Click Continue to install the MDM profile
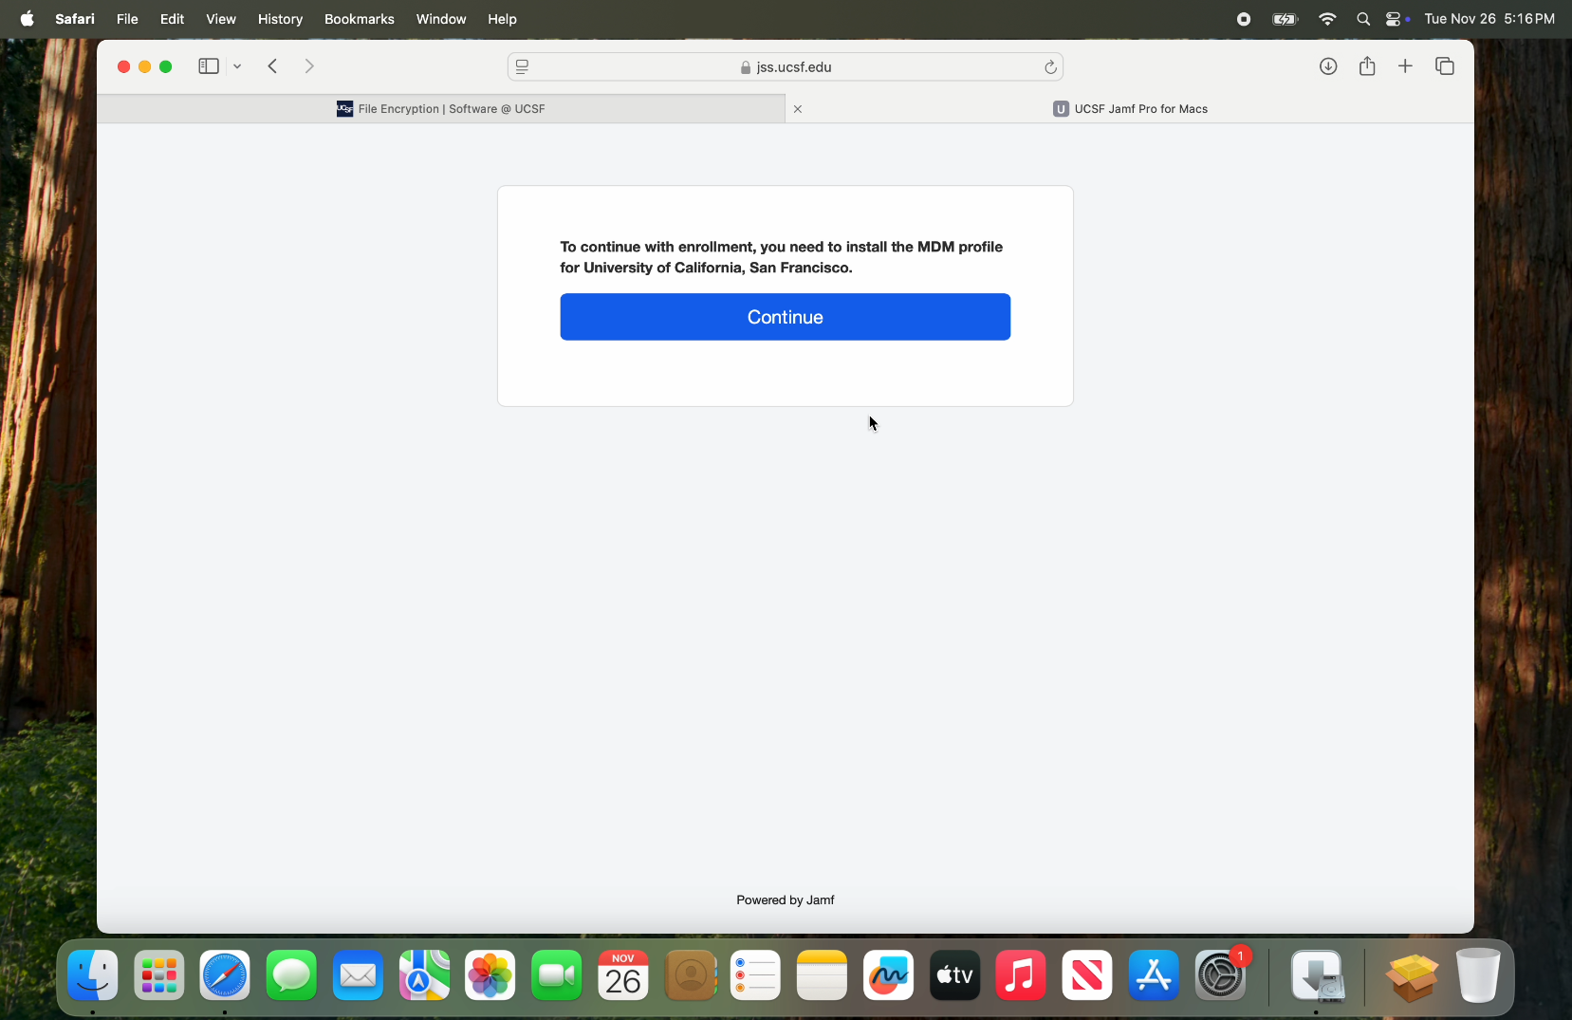 pyautogui.click(x=786, y=317)
